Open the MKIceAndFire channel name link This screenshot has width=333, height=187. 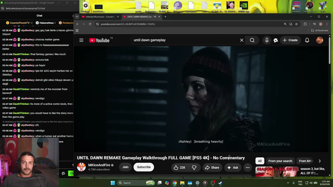tap(99, 165)
